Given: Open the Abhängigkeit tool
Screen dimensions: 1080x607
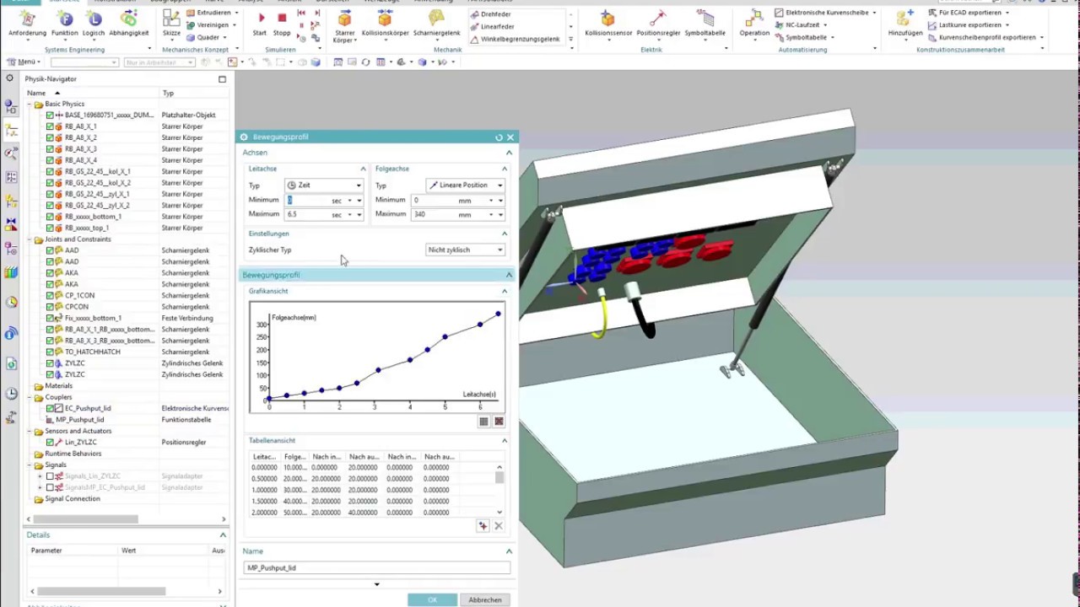Looking at the screenshot, I should pyautogui.click(x=128, y=24).
